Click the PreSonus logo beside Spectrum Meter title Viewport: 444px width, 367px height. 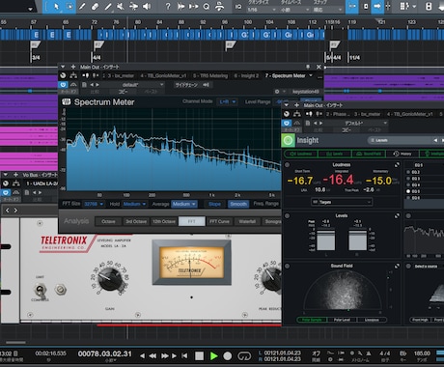point(67,102)
